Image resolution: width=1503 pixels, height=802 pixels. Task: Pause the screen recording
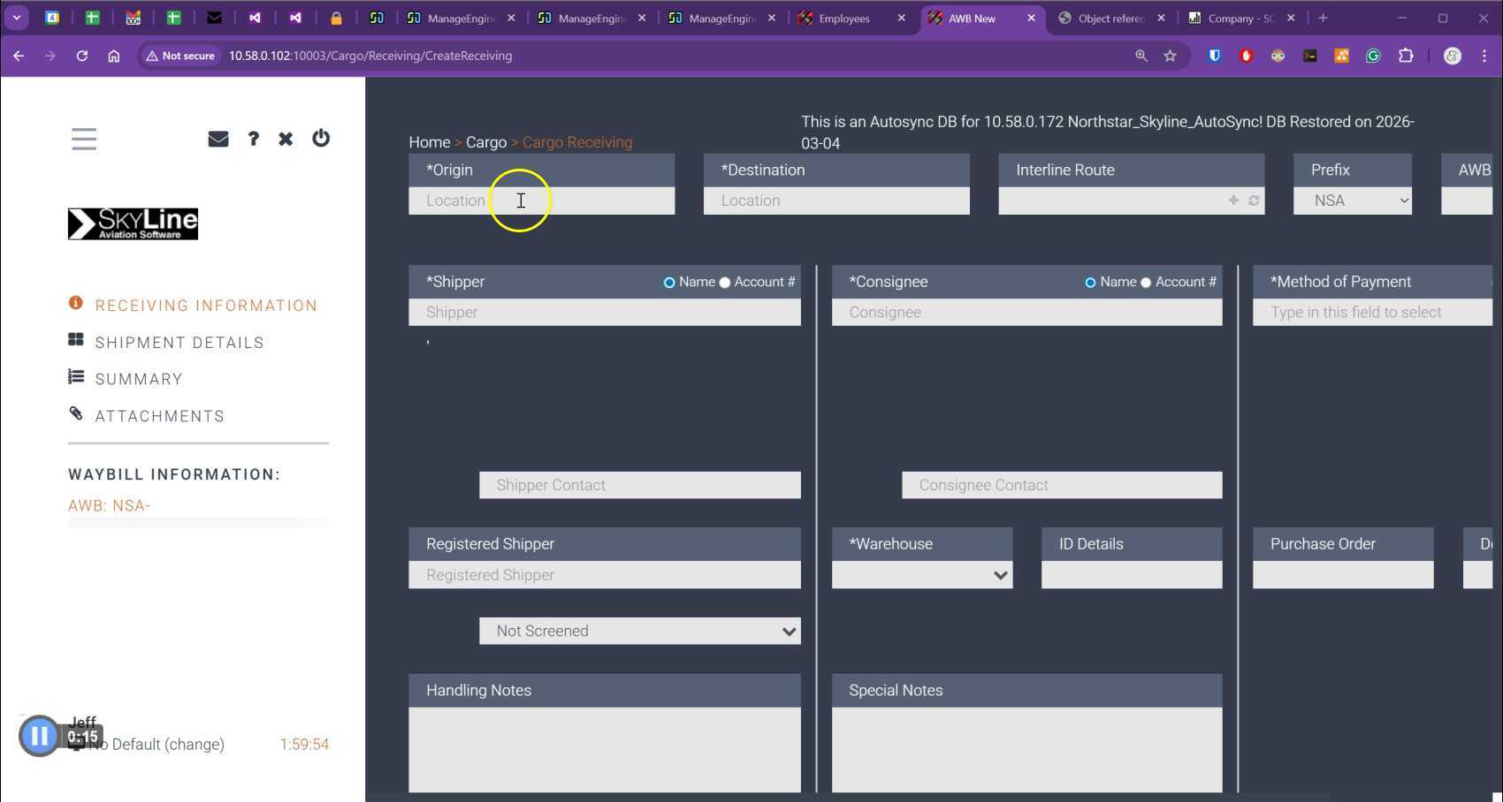tap(39, 736)
